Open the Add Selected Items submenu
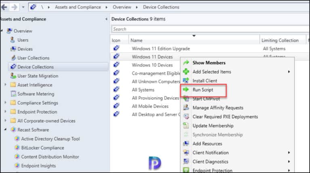310x173 pixels. pyautogui.click(x=237, y=72)
